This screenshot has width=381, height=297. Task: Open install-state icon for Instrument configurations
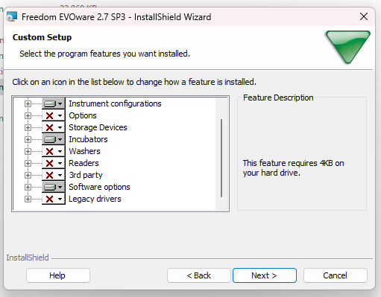click(x=54, y=103)
